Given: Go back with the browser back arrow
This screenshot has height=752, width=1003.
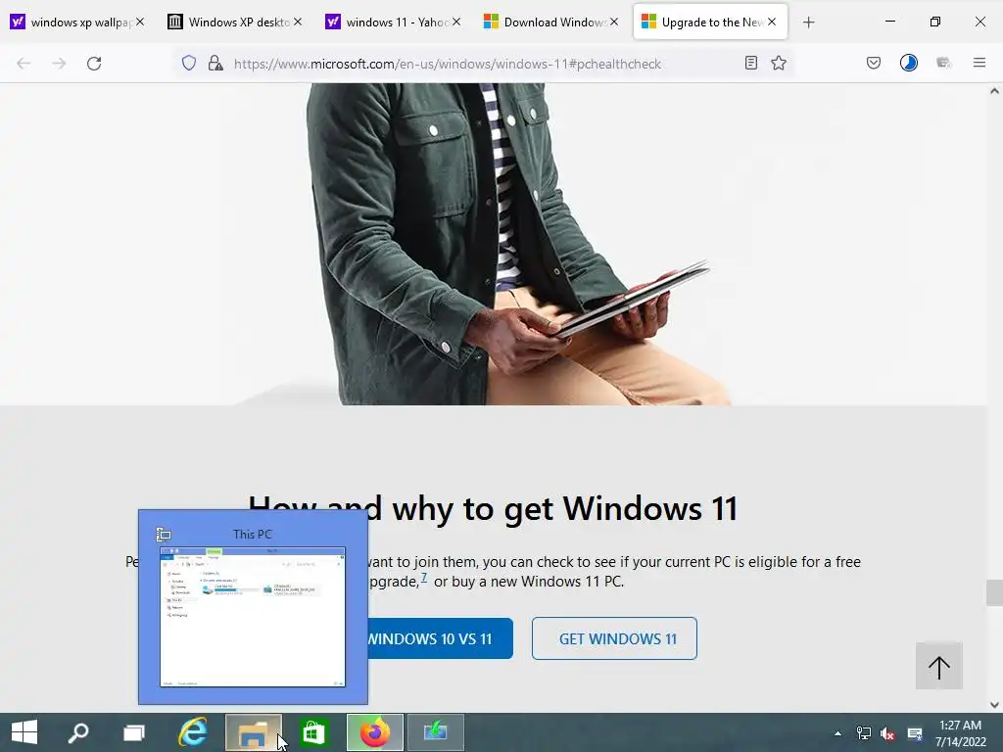Looking at the screenshot, I should (24, 64).
